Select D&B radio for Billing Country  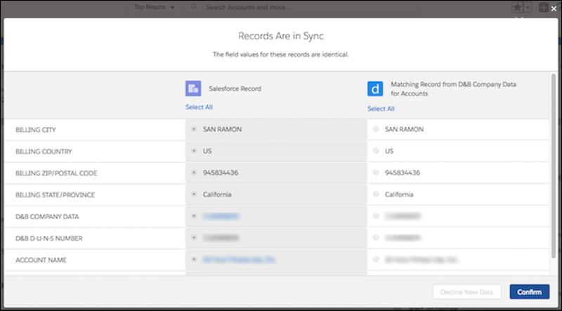tap(376, 151)
